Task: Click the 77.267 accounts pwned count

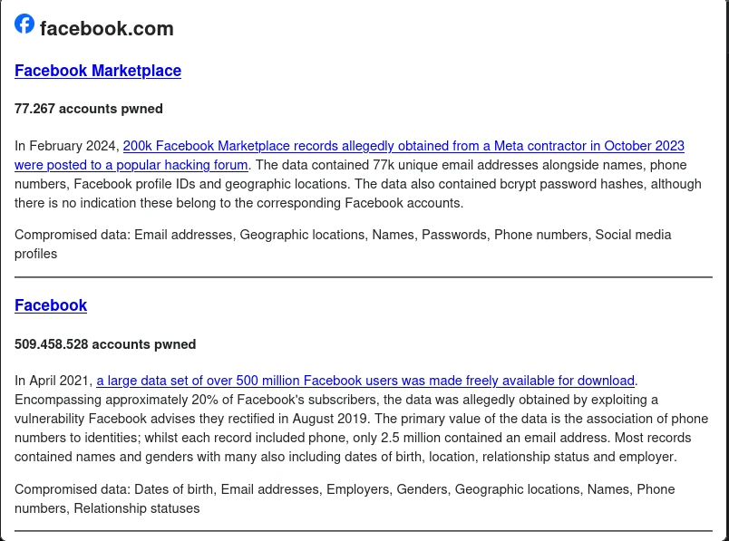Action: [x=89, y=109]
